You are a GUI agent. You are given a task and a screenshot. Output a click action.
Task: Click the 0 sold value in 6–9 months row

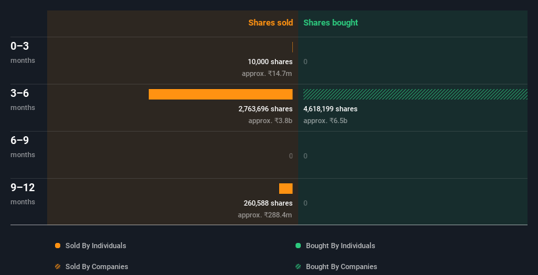290,156
